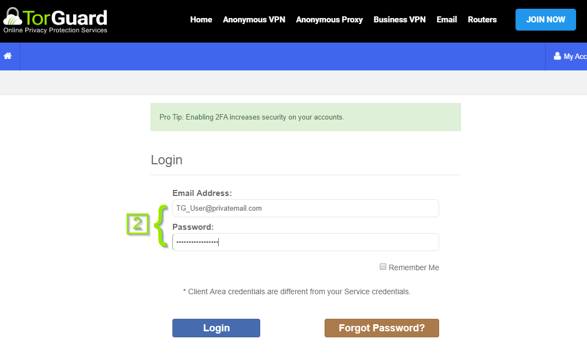The width and height of the screenshot is (587, 363).
Task: Focus the Password input field
Action: [306, 242]
